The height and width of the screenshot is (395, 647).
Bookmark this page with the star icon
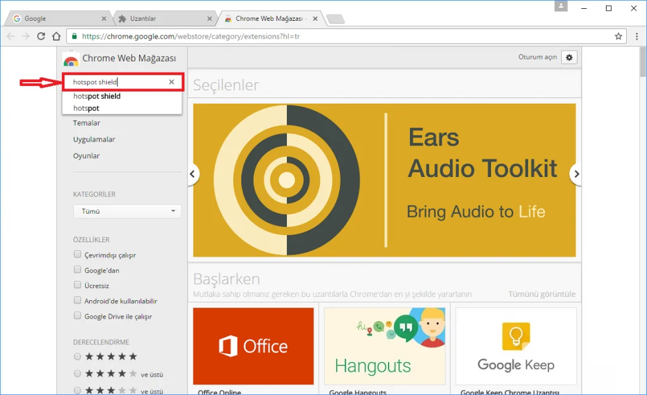point(619,37)
